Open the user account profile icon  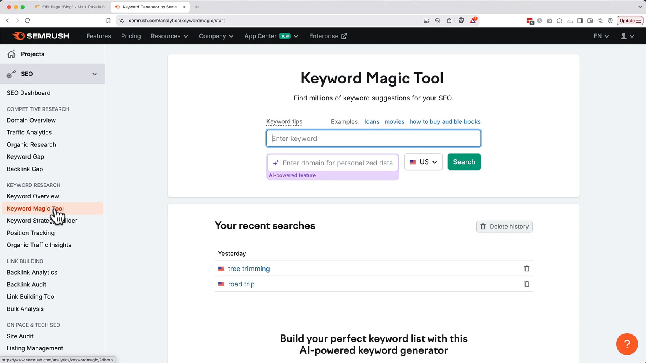pyautogui.click(x=623, y=36)
